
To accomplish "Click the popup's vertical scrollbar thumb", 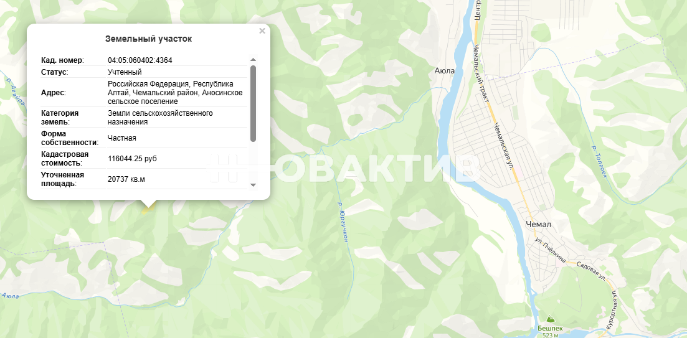I will [253, 103].
